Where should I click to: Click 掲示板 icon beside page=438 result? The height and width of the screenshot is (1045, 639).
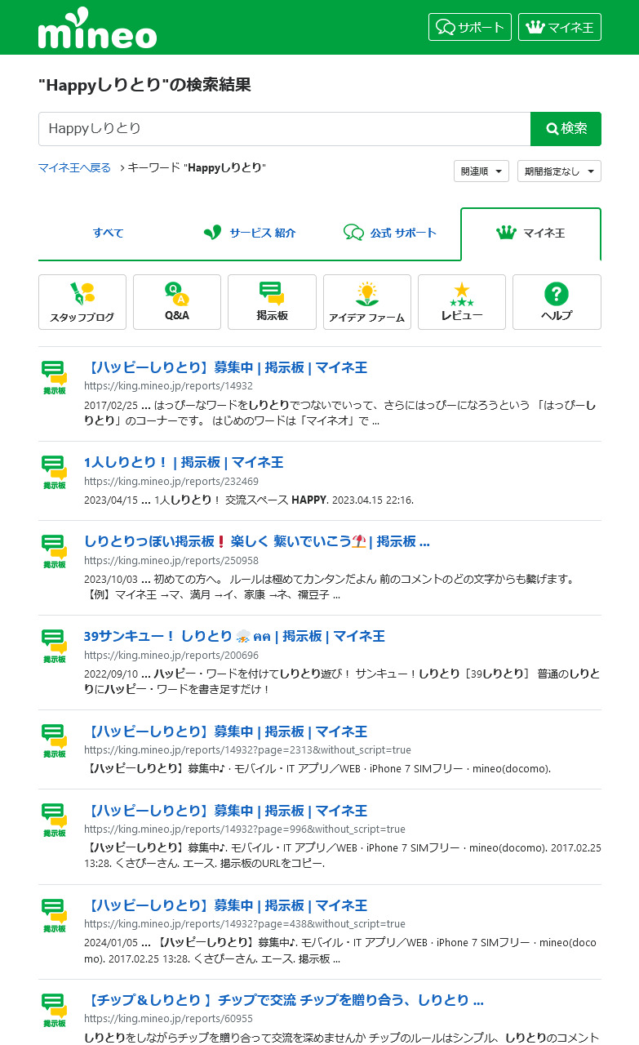tap(54, 915)
